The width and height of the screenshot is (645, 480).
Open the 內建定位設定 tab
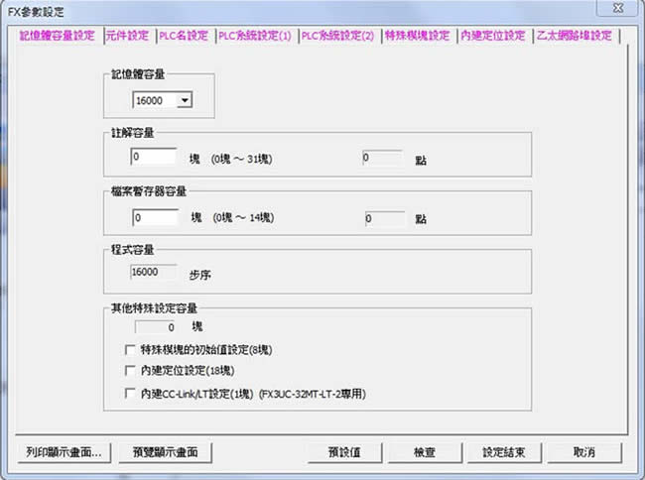pyautogui.click(x=492, y=36)
